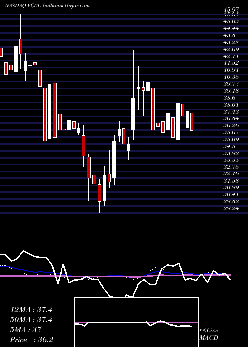
Task: Select the 30.41 price axis label
Action: [x=231, y=195]
